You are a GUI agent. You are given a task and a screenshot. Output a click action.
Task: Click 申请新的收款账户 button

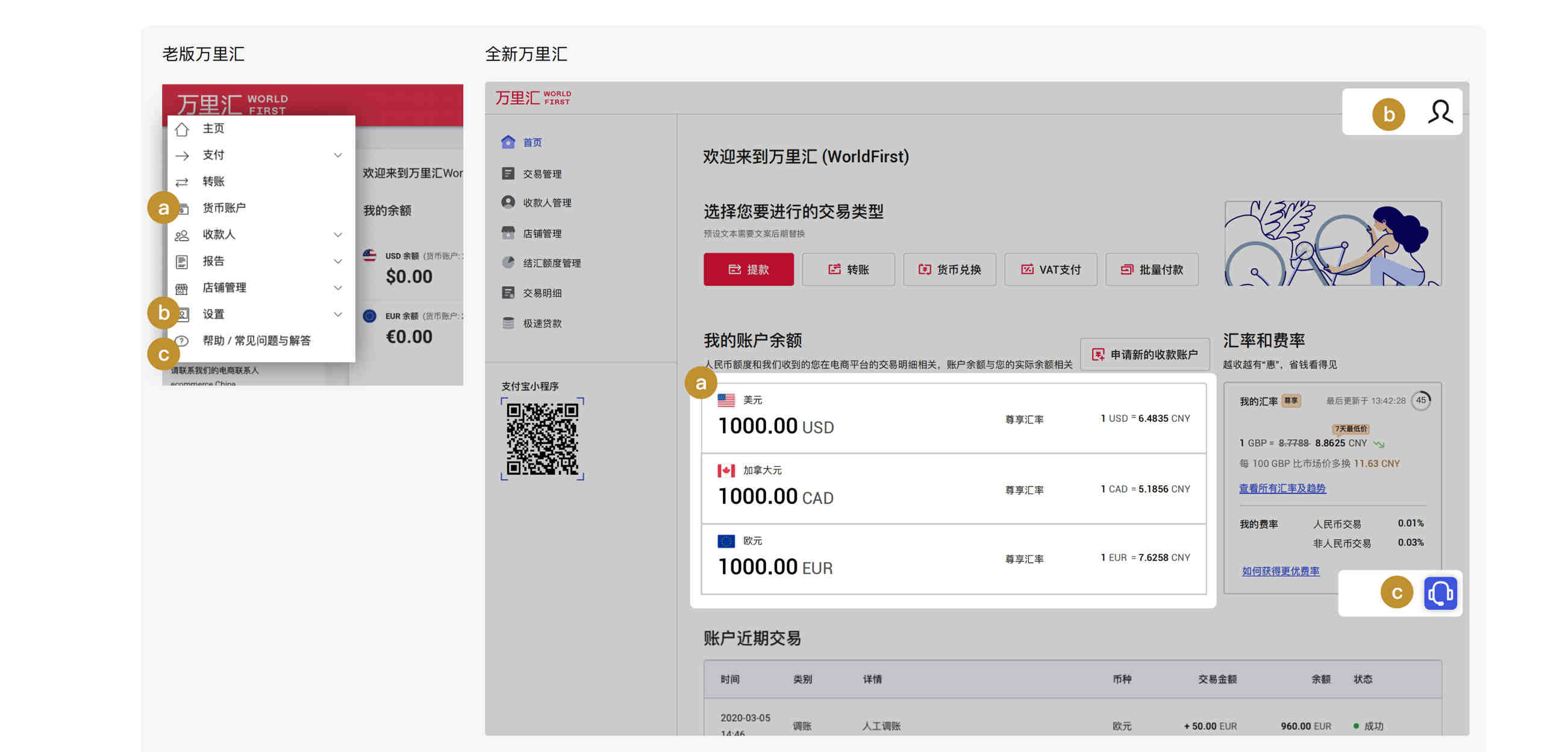1145,354
